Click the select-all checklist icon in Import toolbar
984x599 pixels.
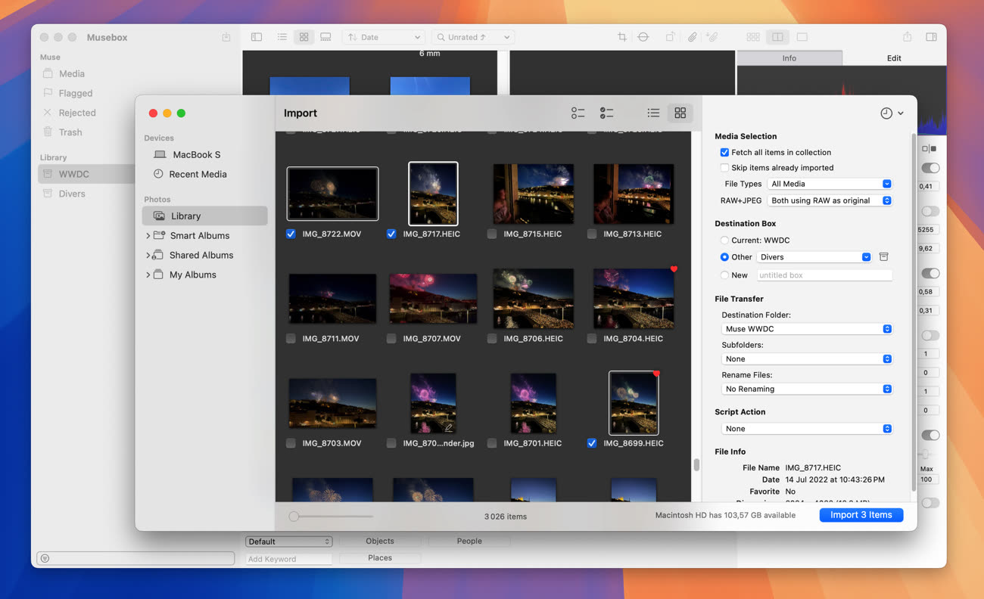coord(606,113)
